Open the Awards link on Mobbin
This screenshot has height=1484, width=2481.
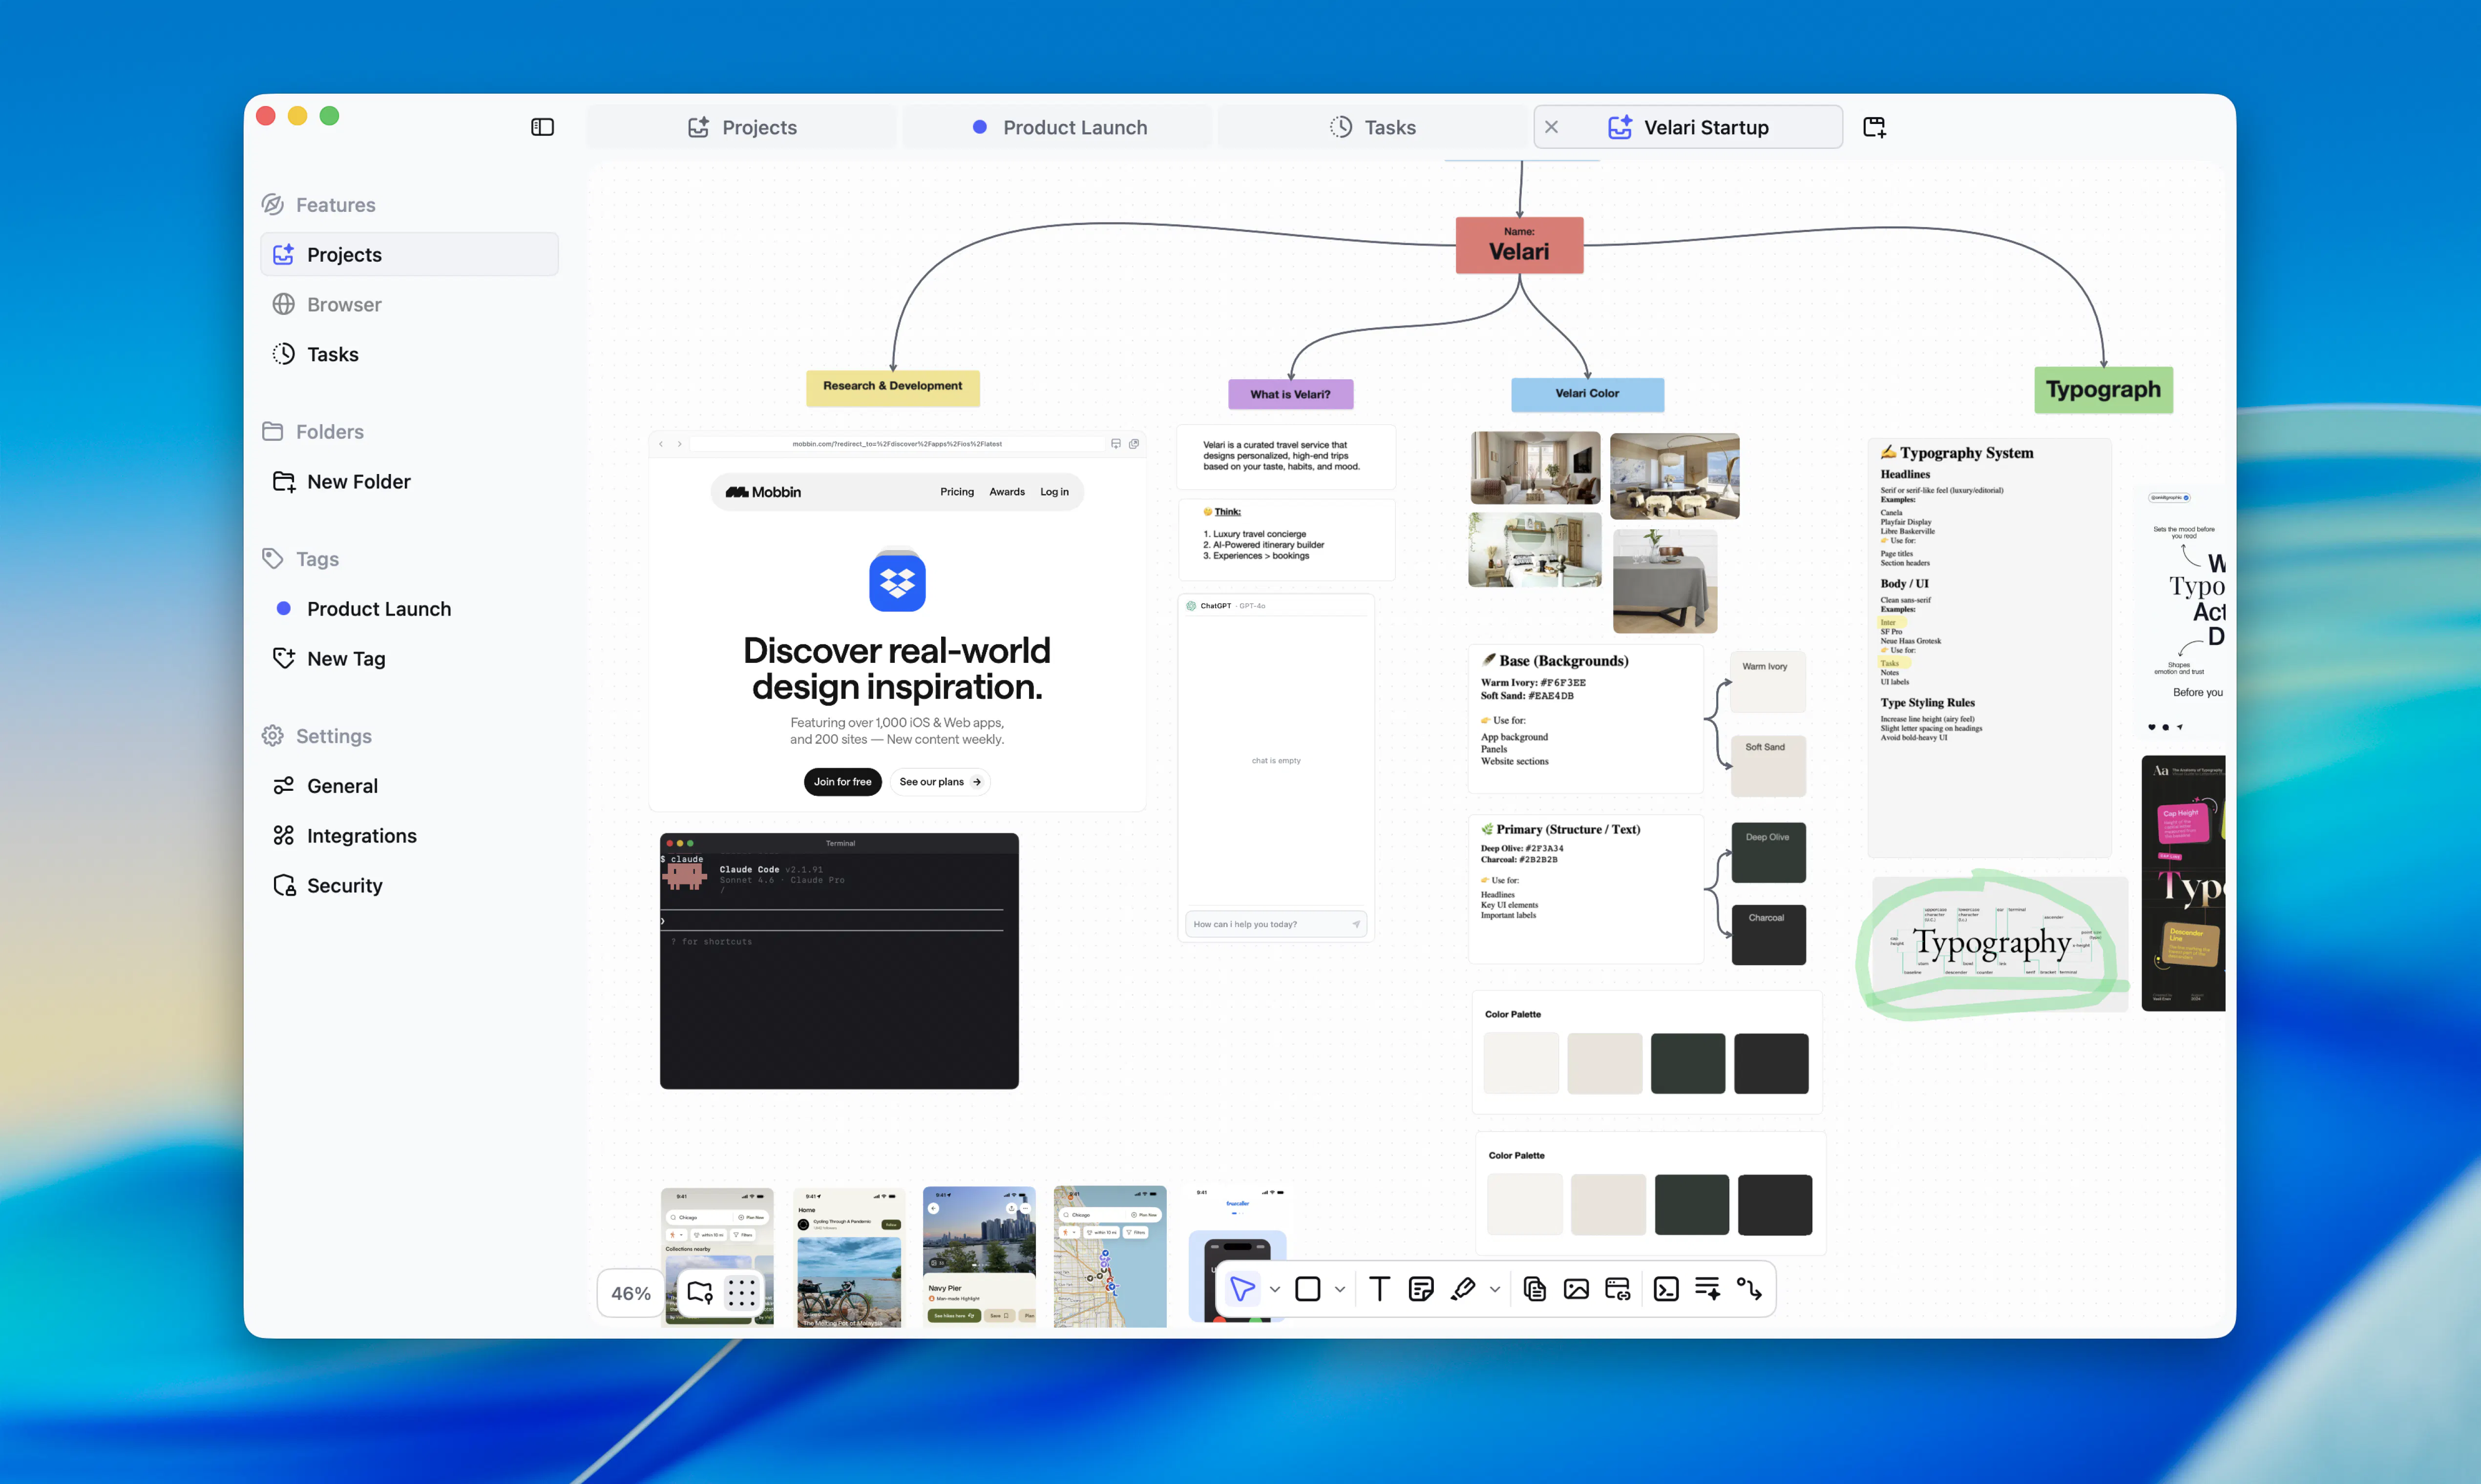[1007, 492]
